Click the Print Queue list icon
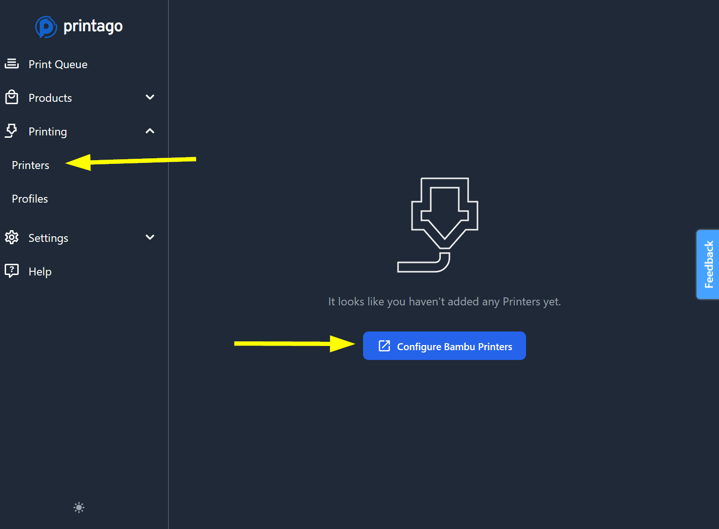The height and width of the screenshot is (529, 719). (x=12, y=64)
